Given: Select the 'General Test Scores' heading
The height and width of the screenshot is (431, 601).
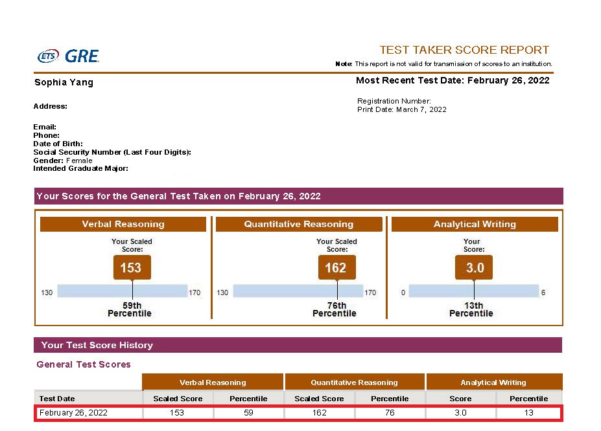Looking at the screenshot, I should [84, 364].
